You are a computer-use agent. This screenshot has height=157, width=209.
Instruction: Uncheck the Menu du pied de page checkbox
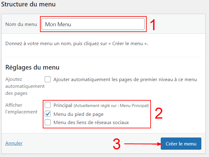pyautogui.click(x=48, y=114)
